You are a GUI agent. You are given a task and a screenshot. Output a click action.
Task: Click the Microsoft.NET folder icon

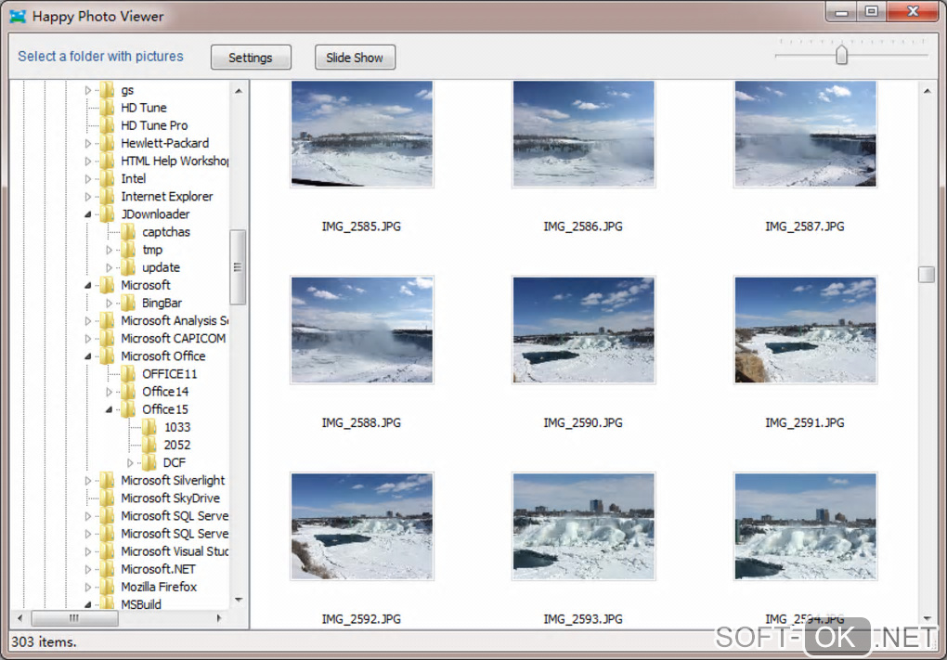108,569
